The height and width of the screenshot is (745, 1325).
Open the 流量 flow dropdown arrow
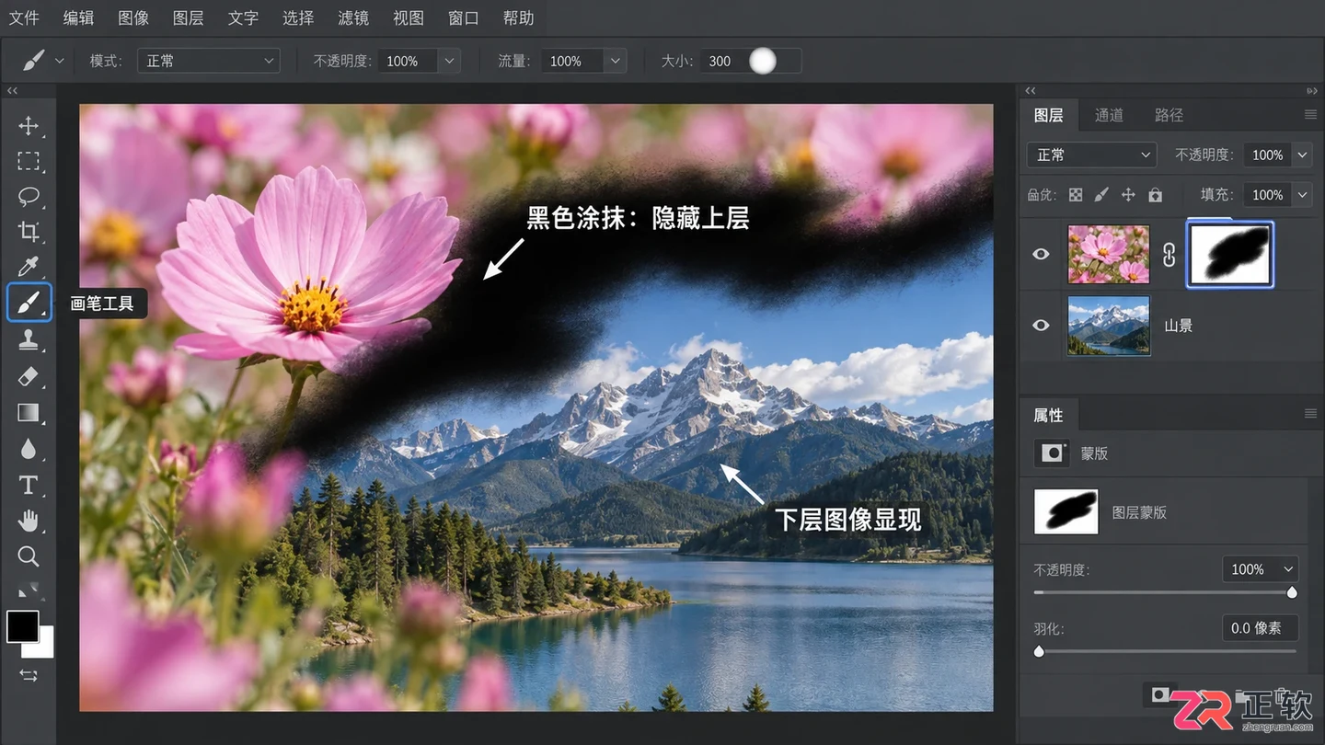click(x=615, y=61)
